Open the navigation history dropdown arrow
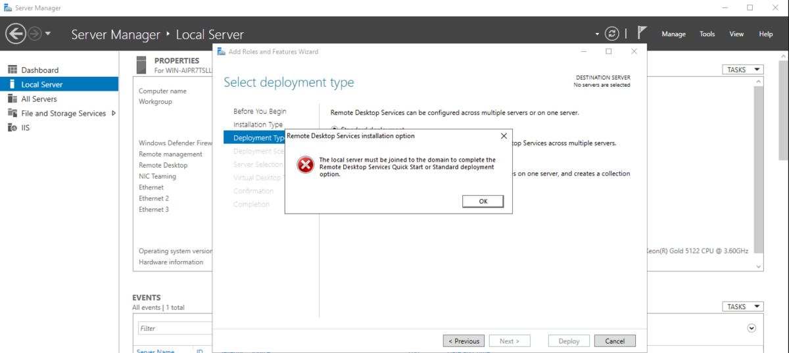The width and height of the screenshot is (789, 353). click(47, 34)
